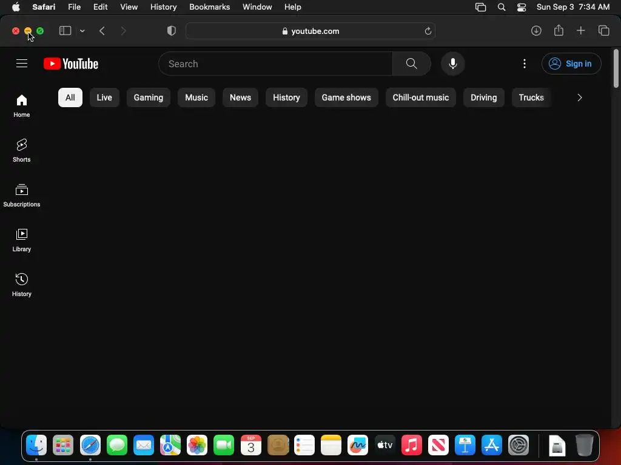
Task: Open Subscriptions in the sidebar
Action: click(22, 196)
